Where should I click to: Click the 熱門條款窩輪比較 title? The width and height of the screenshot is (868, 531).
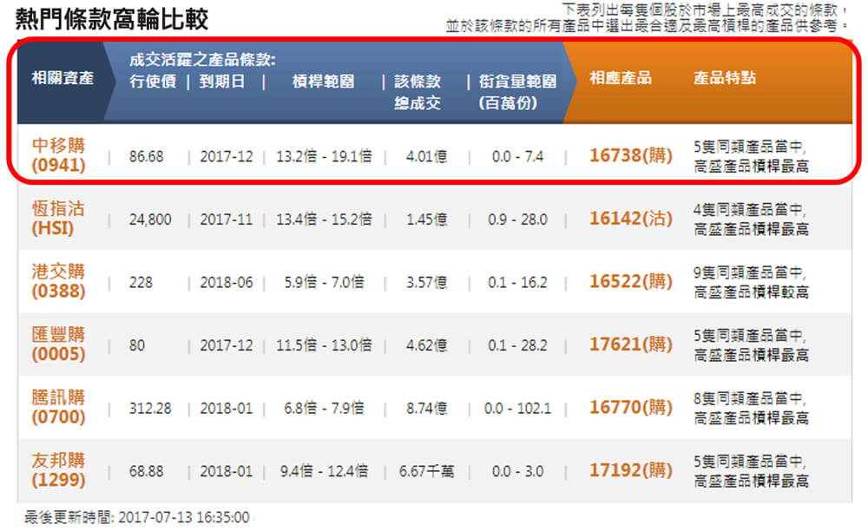pyautogui.click(x=112, y=19)
